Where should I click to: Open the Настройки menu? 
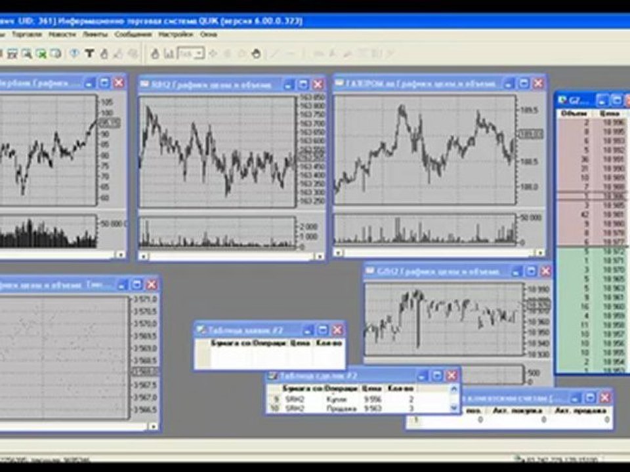176,35
